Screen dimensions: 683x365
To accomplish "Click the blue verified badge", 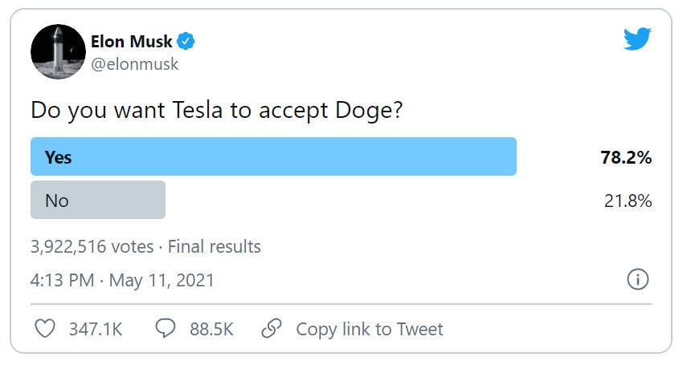I will [x=186, y=41].
